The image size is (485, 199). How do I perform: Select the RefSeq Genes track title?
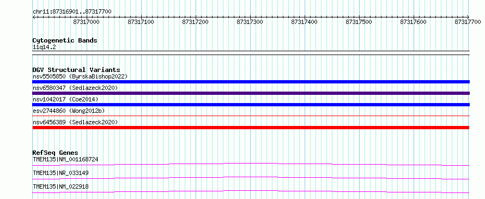point(55,153)
